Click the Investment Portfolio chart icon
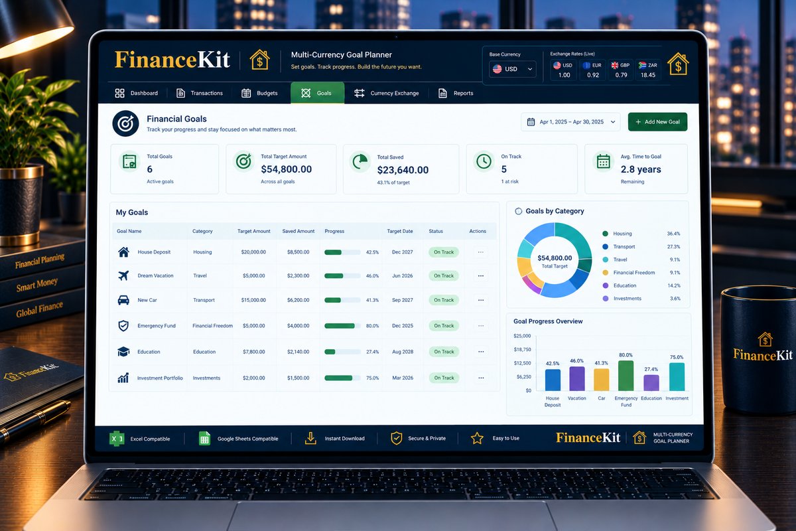The width and height of the screenshot is (796, 531). pyautogui.click(x=123, y=378)
